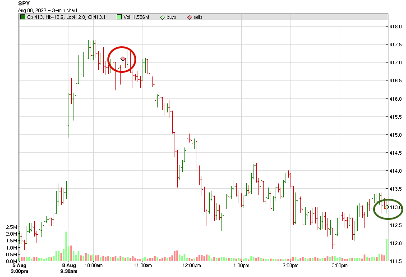This screenshot has width=406, height=277.
Task: Click the 'Vol: 1.586M' legend text
Action: [136, 17]
